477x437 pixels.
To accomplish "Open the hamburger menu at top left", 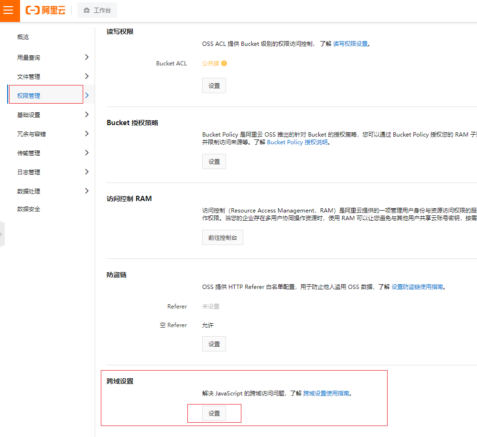I will click(9, 11).
